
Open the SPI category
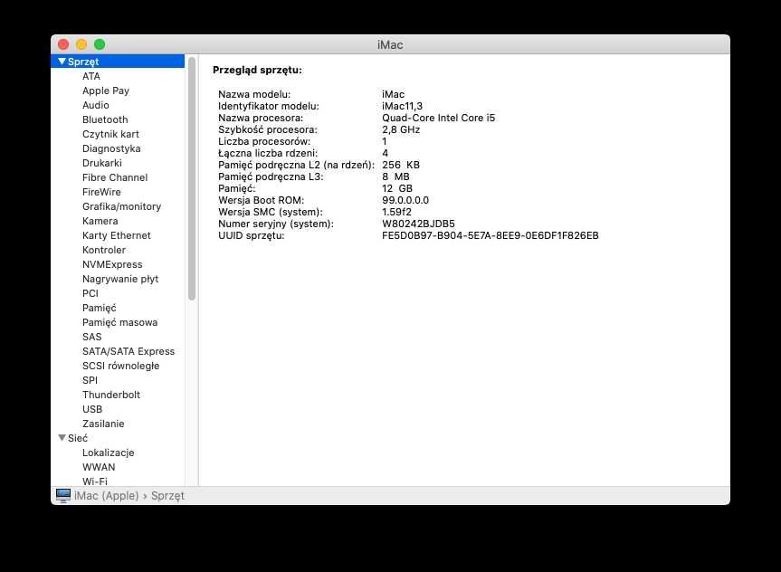tap(90, 380)
